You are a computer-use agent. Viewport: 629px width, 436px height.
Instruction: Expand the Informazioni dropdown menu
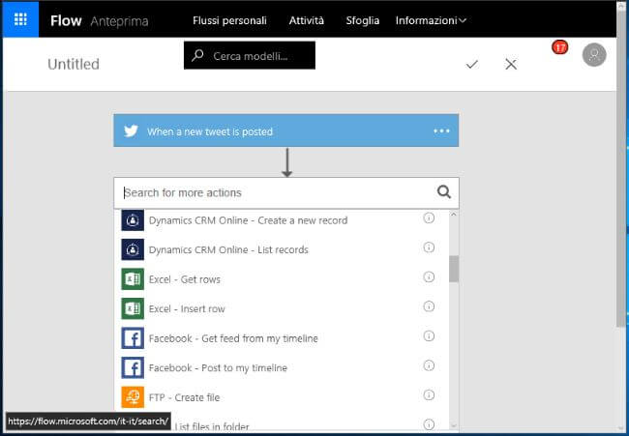tap(431, 20)
